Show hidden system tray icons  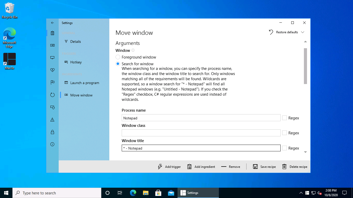301,193
